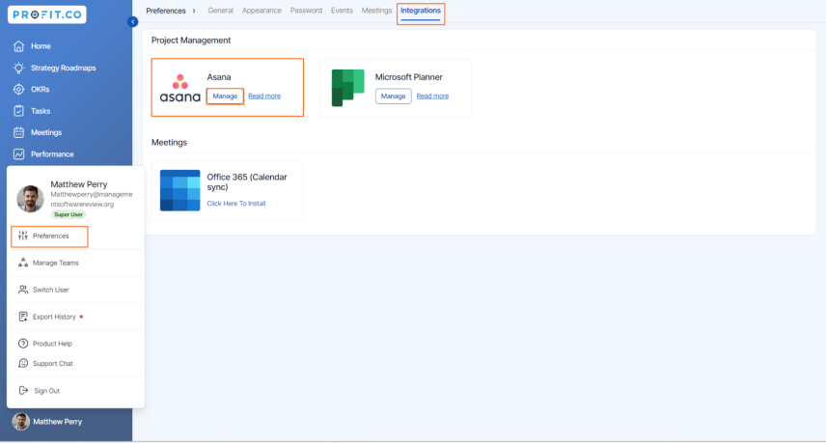
Task: Open Export History
Action: pos(54,317)
